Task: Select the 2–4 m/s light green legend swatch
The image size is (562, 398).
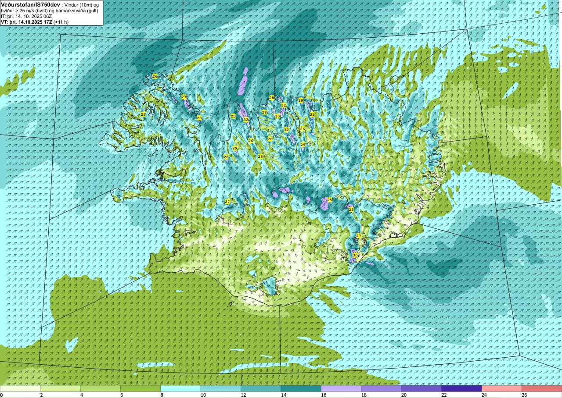Action: click(60, 388)
